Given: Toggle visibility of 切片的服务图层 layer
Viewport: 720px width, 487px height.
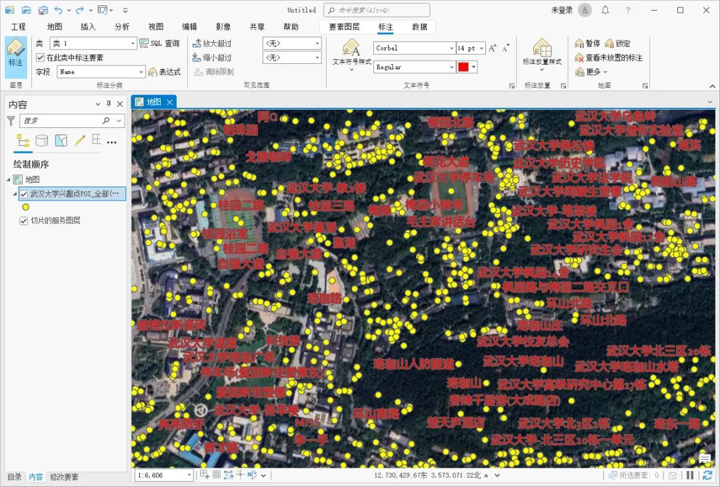Looking at the screenshot, I should (24, 221).
